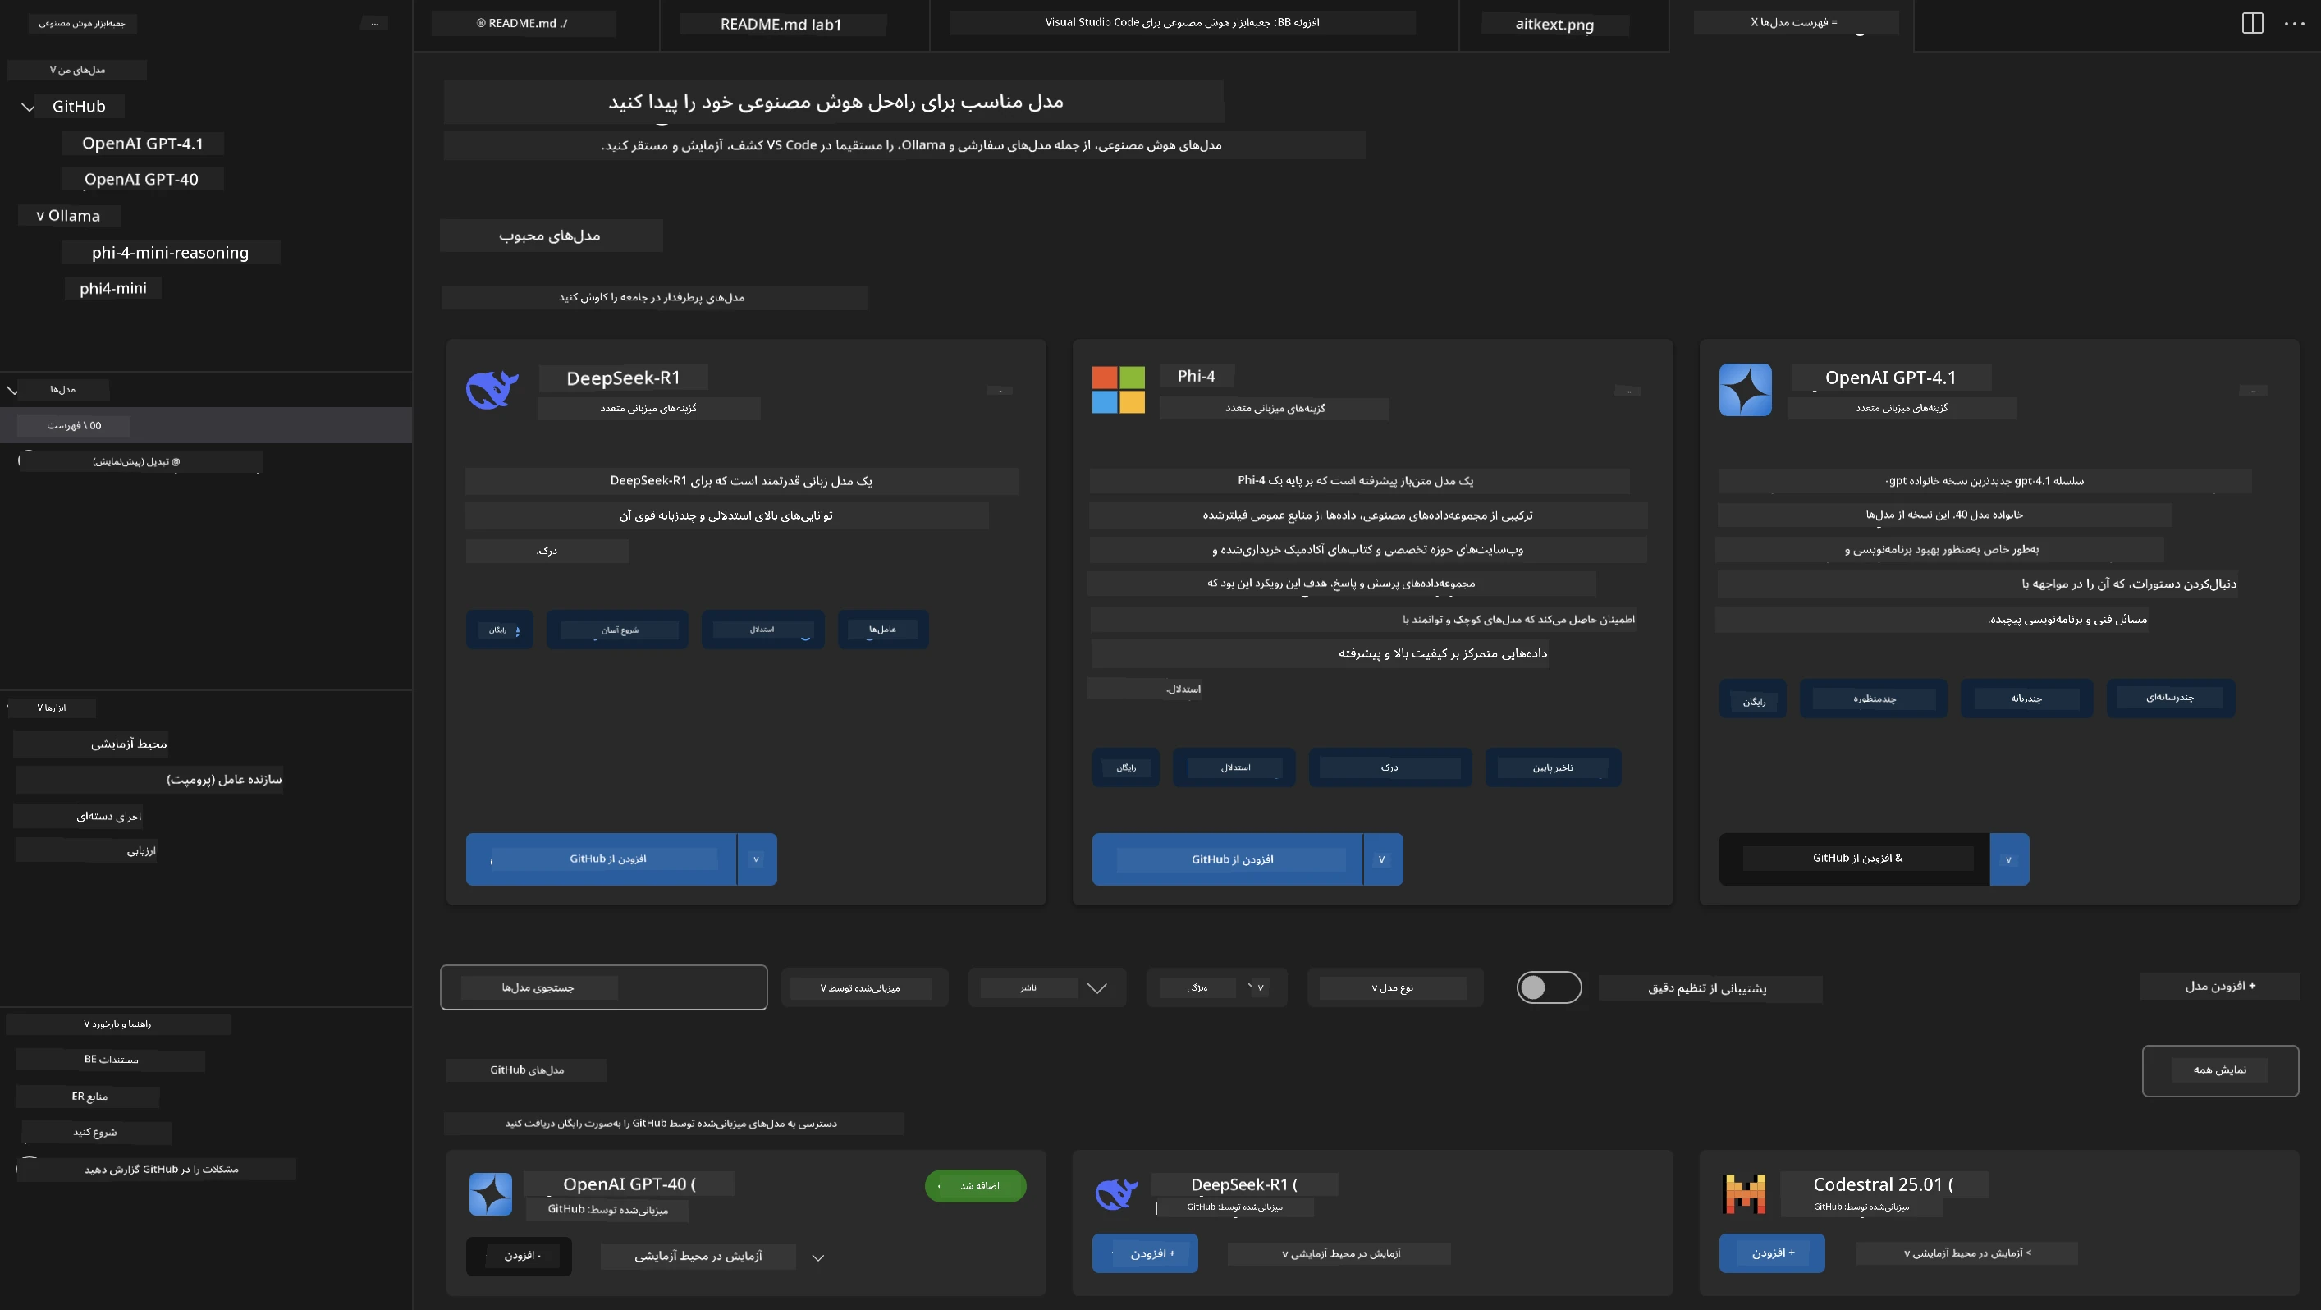Open the dropdown arrow beside GPT-4.1's add-from-GitHub button

(2008, 859)
